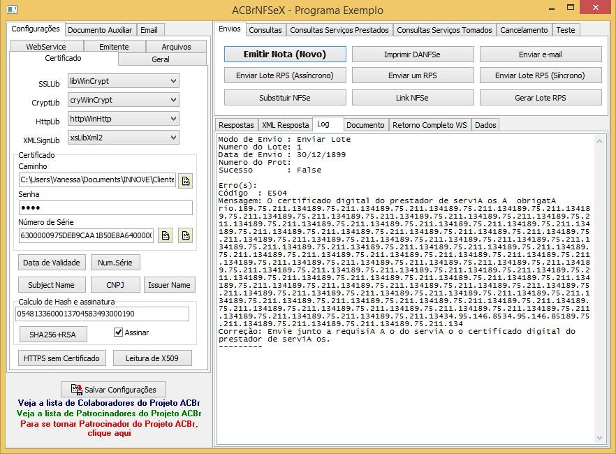Click the log line 'Data de Envio : 30/12/1899'
The image size is (616, 454).
(x=282, y=155)
